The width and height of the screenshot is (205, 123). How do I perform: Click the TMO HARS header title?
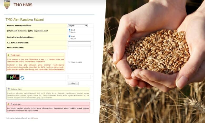click(23, 5)
